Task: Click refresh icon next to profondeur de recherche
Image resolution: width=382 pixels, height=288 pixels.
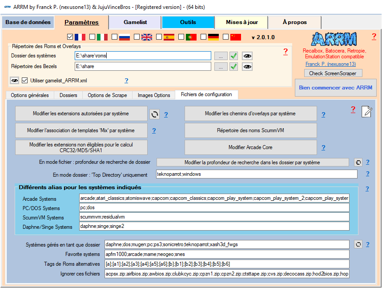Action: [358, 162]
